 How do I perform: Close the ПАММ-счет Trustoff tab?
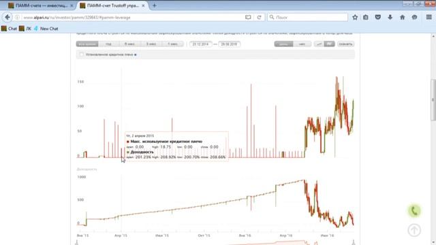pyautogui.click(x=143, y=5)
